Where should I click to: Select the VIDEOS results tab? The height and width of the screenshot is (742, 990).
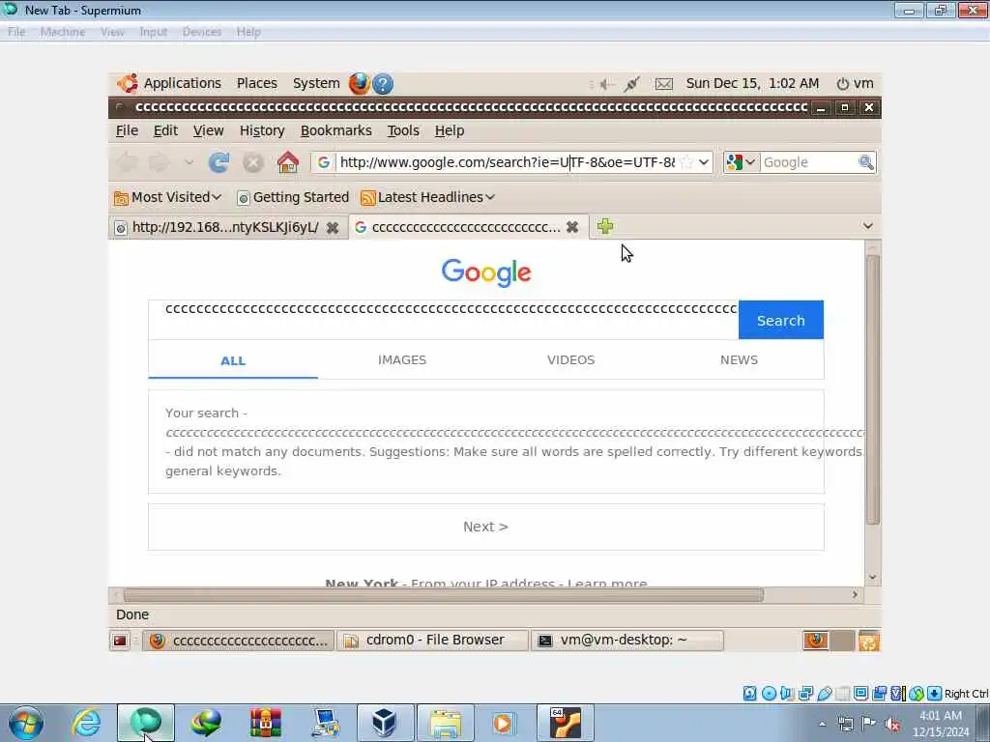[570, 360]
